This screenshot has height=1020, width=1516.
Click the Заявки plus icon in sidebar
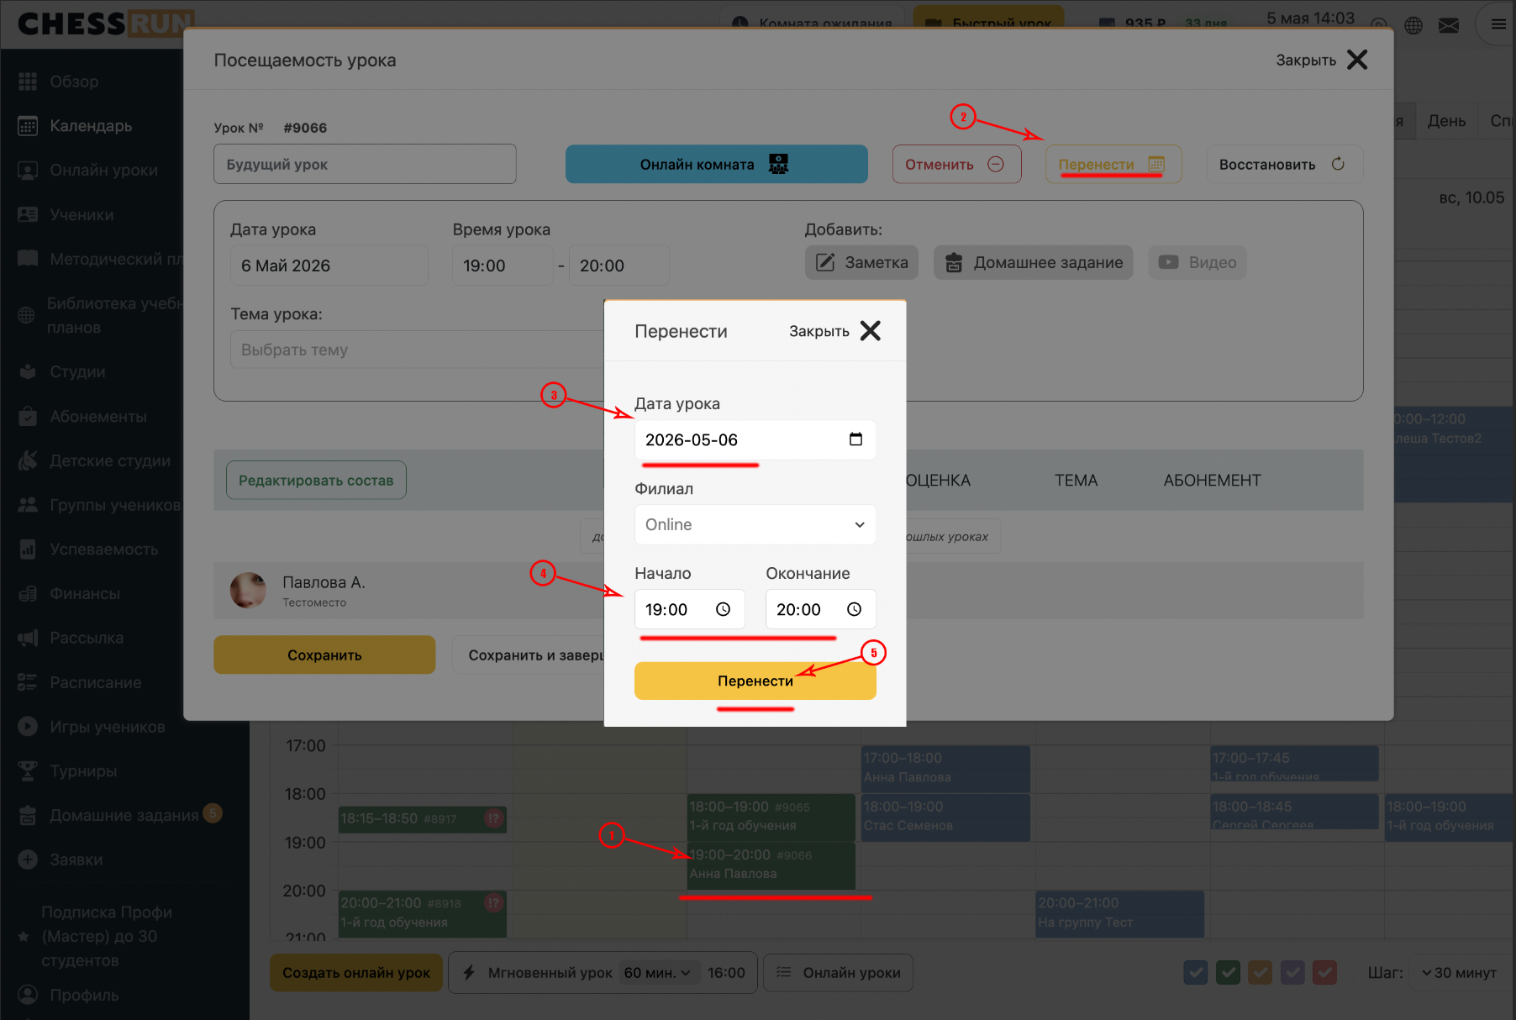(x=28, y=860)
